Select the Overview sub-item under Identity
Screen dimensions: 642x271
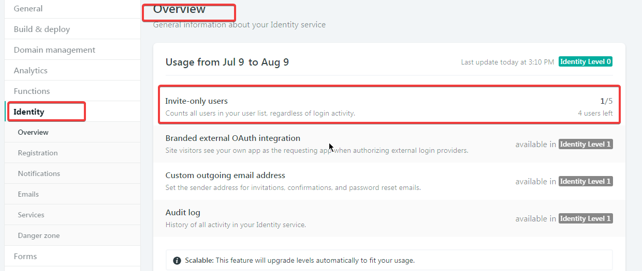(33, 133)
